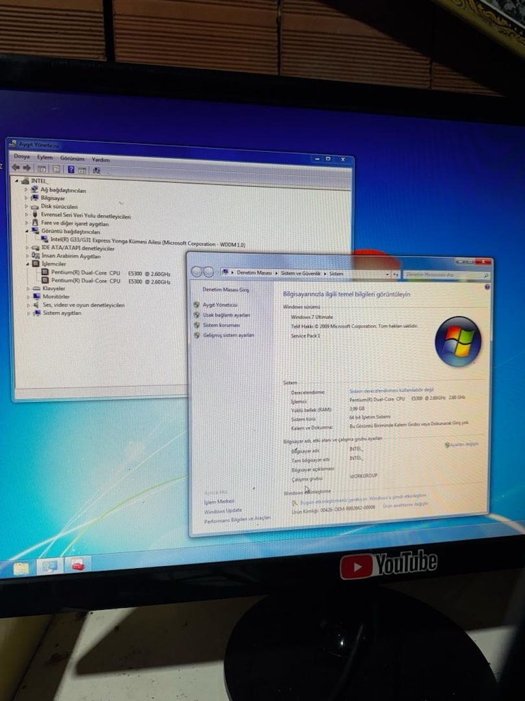Screen dimensions: 525x701
Task: Open the Görünüm menu
Action: pos(72,159)
